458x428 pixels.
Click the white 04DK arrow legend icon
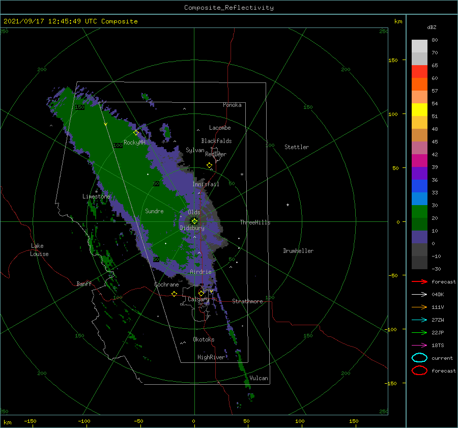419,294
